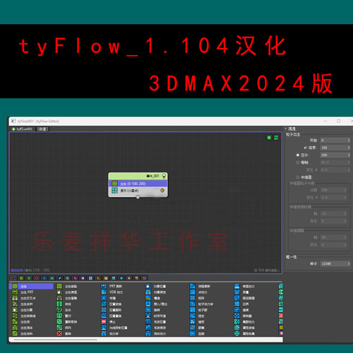Select the 总计 radio button

[x=298, y=155]
